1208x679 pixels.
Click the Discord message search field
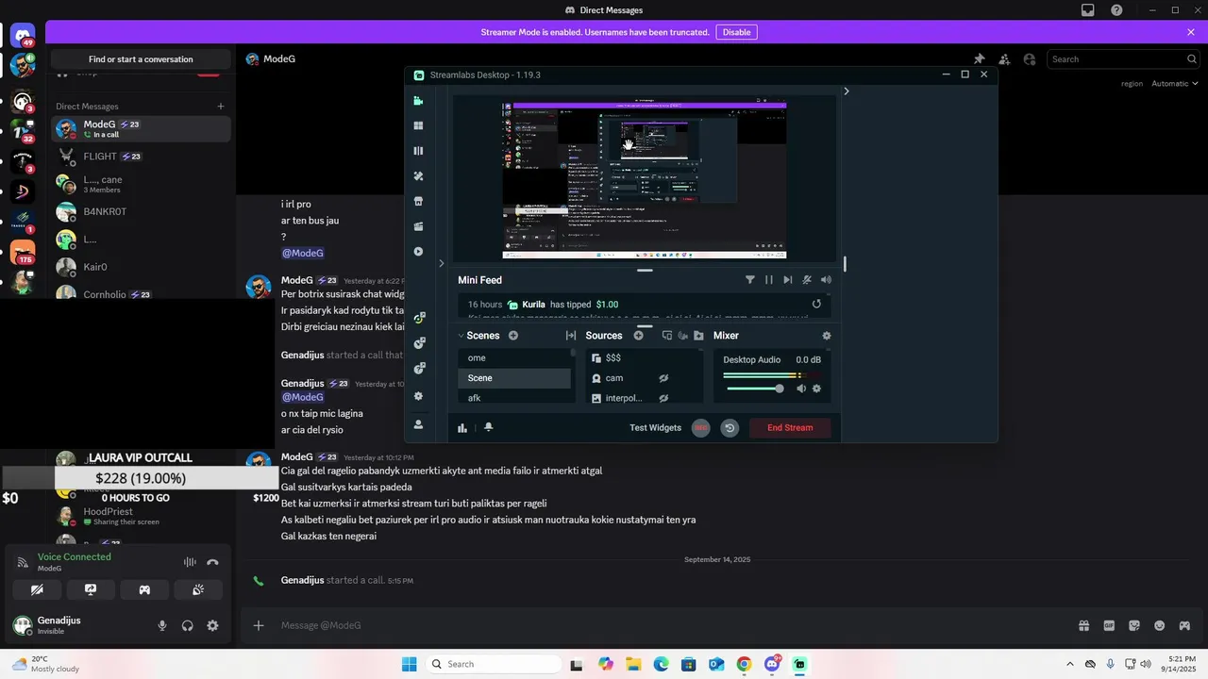tap(1122, 58)
